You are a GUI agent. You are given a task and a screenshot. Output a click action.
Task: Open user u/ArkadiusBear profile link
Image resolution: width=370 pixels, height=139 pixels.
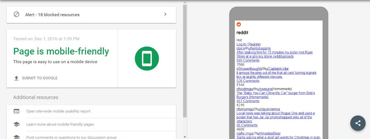click(269, 134)
